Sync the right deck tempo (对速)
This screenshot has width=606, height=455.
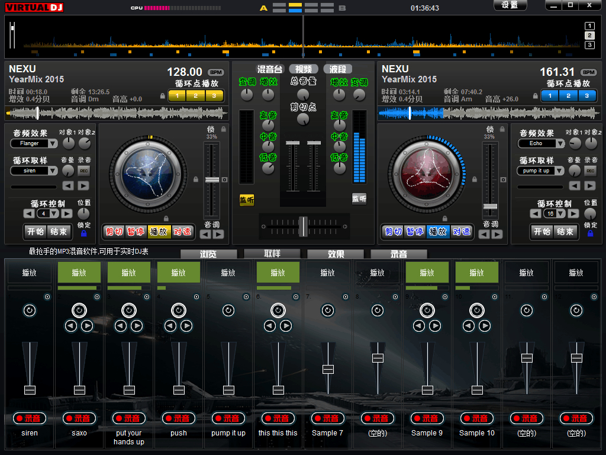(461, 232)
